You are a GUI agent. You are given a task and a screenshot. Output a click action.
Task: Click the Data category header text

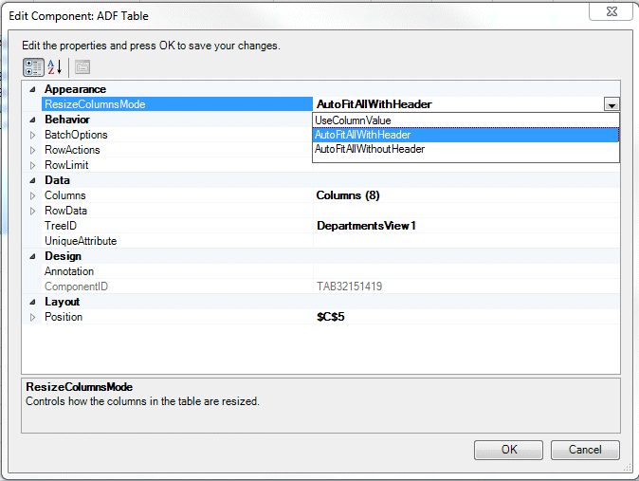(57, 180)
